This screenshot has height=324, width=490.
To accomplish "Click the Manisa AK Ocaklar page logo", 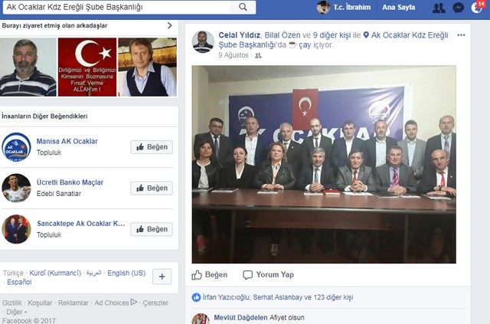I will (16, 146).
